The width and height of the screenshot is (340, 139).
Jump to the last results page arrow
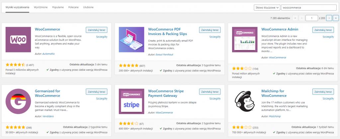pyautogui.click(x=336, y=18)
